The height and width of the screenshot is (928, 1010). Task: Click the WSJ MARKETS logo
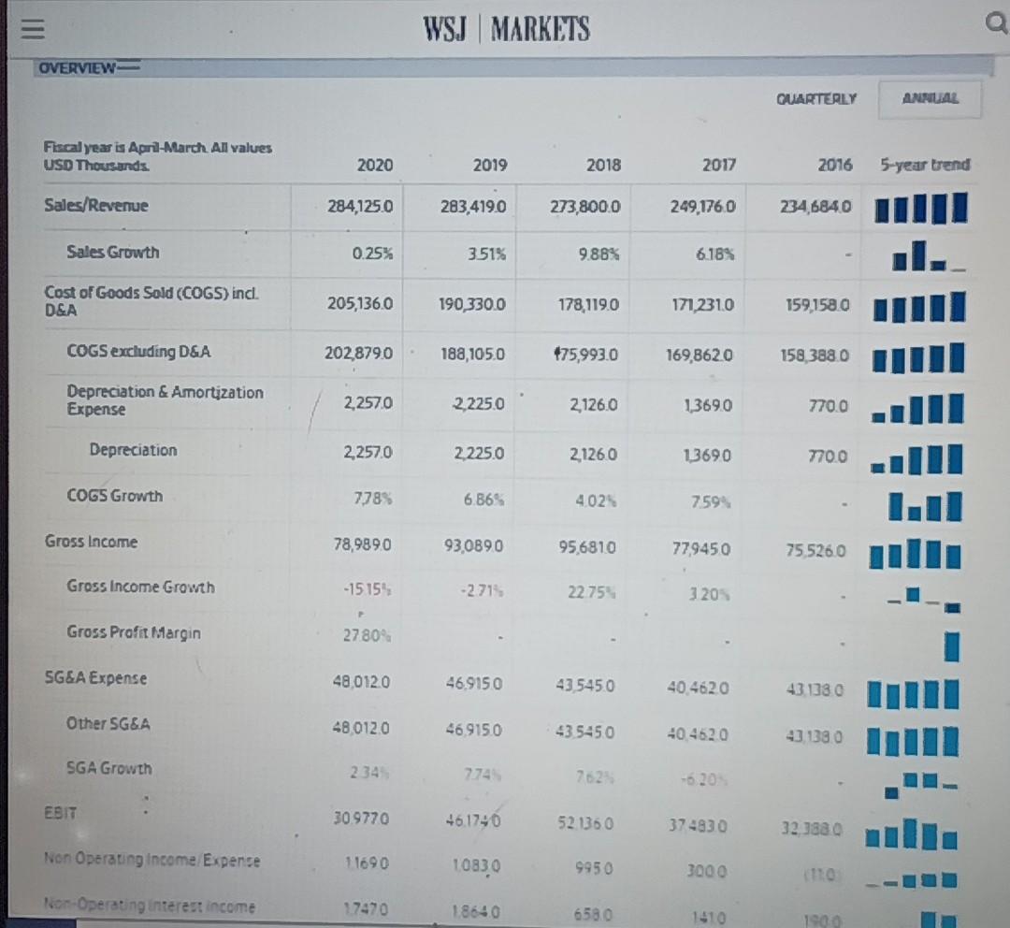(506, 28)
